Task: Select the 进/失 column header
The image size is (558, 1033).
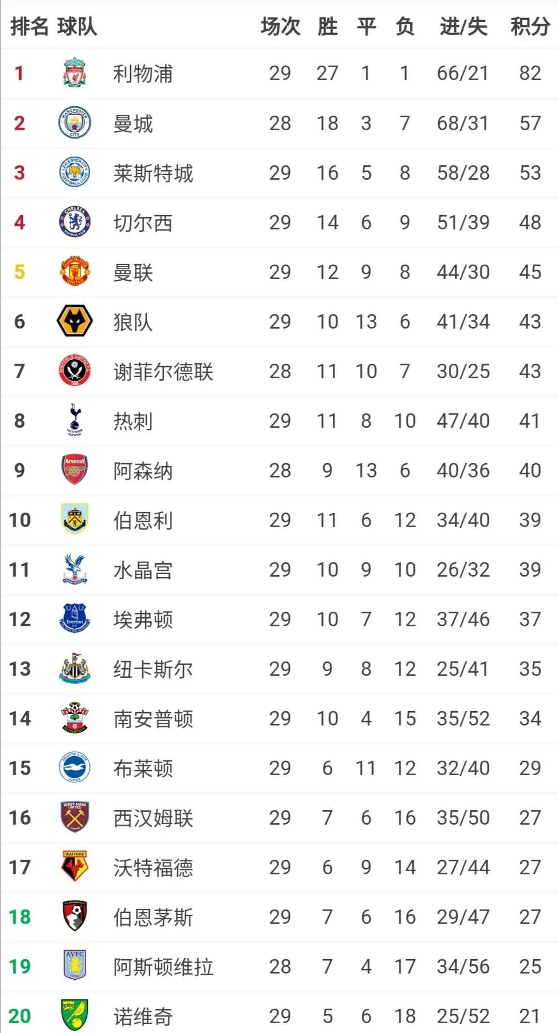Action: pos(463,26)
